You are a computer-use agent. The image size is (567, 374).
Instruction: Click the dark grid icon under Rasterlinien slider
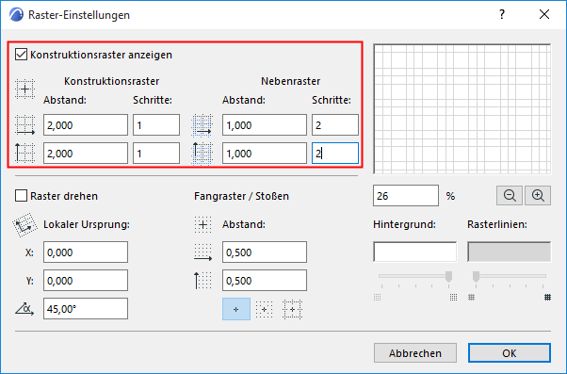coord(547,298)
